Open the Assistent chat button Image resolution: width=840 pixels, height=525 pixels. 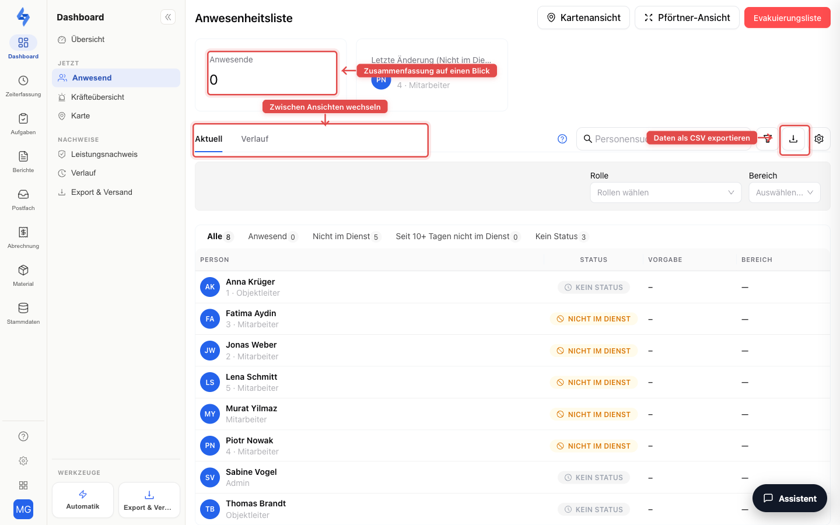[x=790, y=498]
